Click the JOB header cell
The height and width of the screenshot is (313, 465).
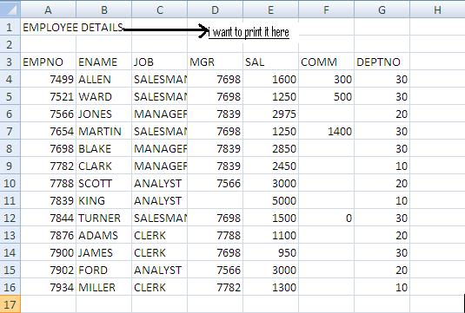click(160, 62)
